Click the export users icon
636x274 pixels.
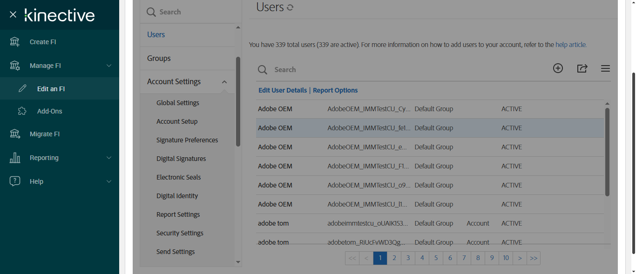pyautogui.click(x=582, y=68)
